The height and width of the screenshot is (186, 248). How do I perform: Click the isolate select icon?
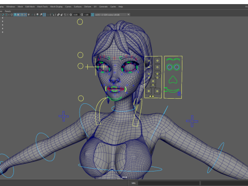coord(53,14)
